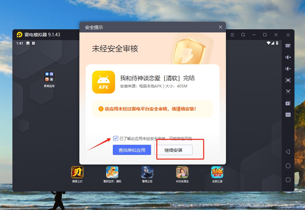Tap the Android recent apps square button

(x=288, y=180)
